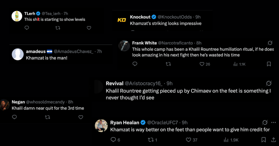Screen dimensions: 279x146
Task: Open the Grok icon on Revival's tweet
Action: point(268,83)
